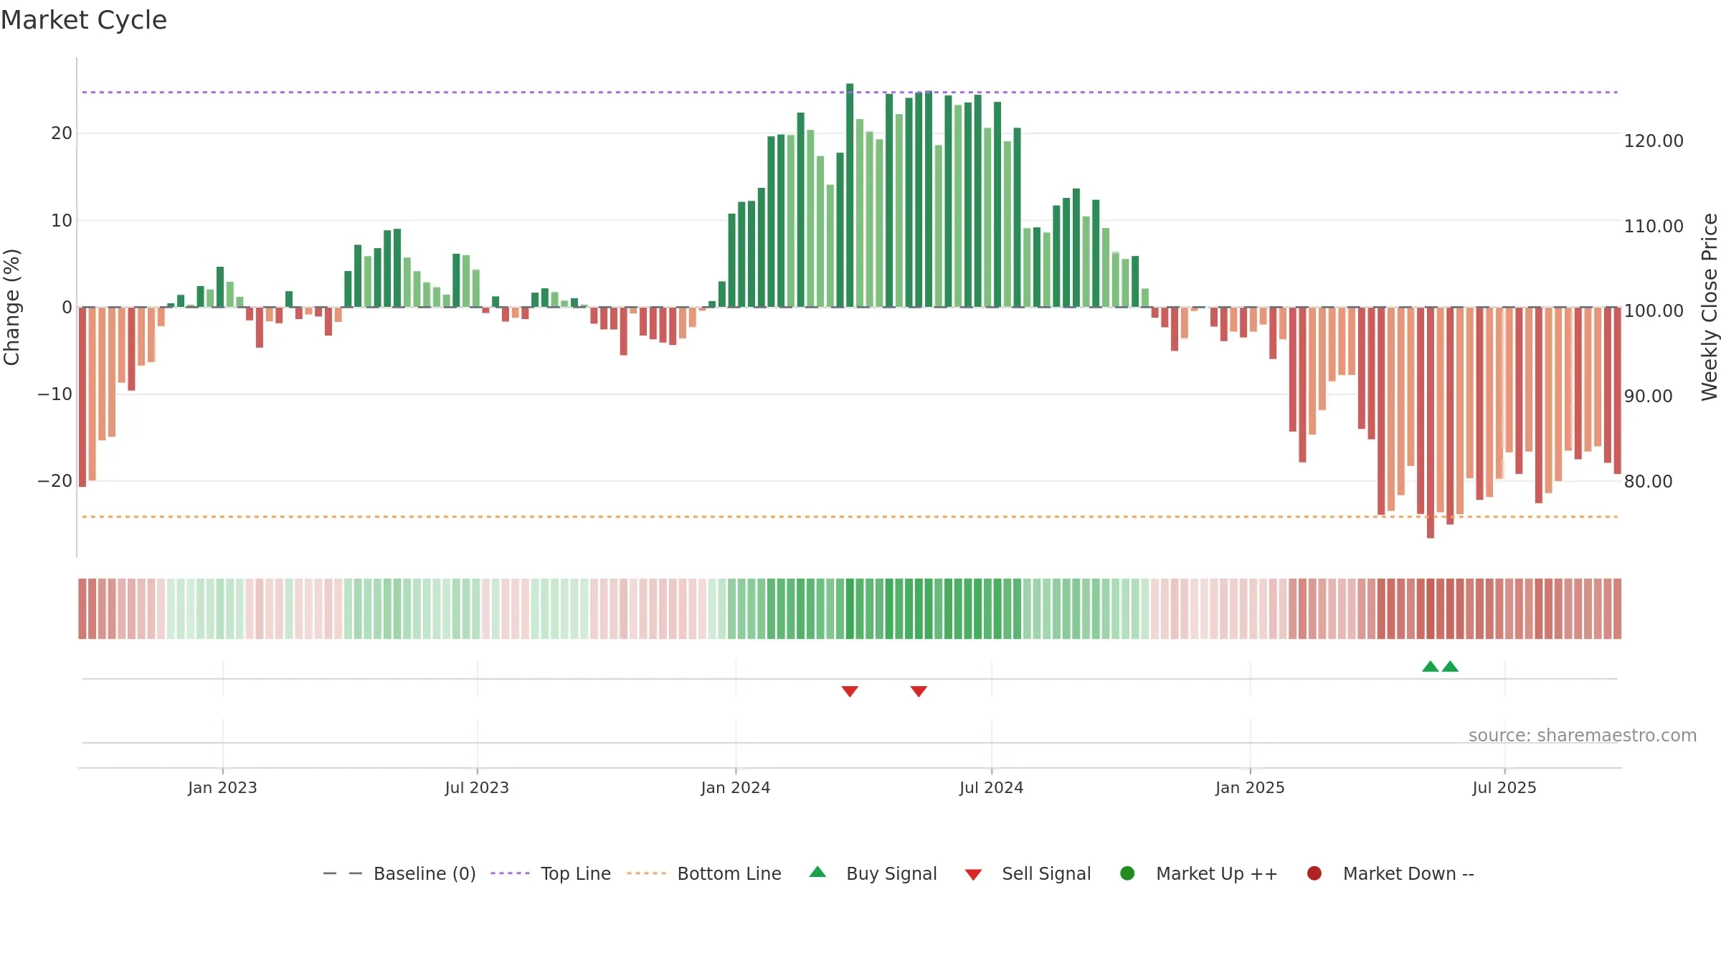Select the second buy signal marker on the chart
Screen dimensions: 1721x968
(x=1450, y=666)
